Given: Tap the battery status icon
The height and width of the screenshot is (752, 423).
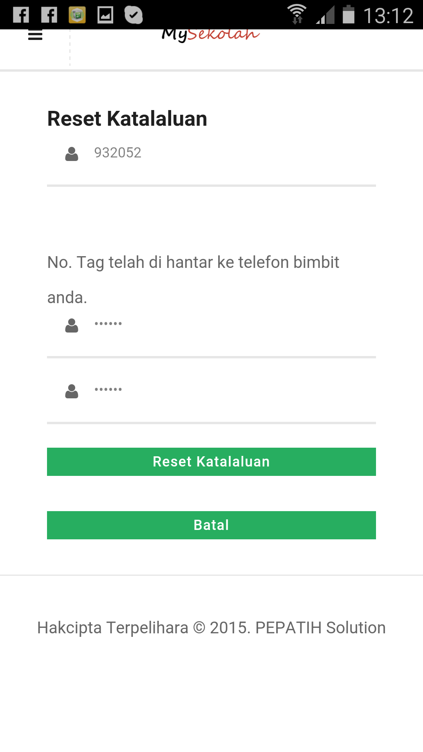Looking at the screenshot, I should [349, 14].
